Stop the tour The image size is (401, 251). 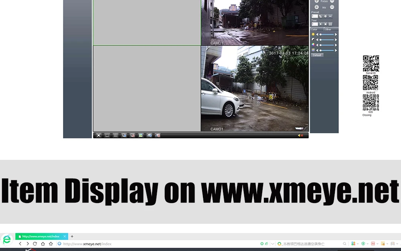(x=325, y=24)
